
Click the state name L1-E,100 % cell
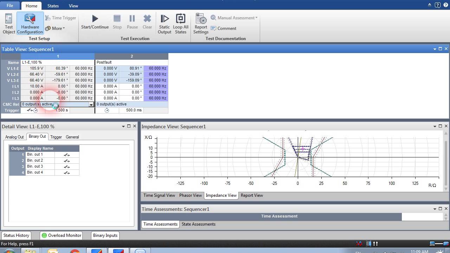(58, 62)
